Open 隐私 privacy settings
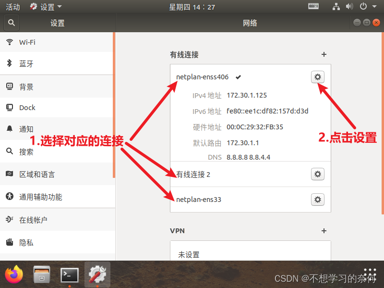Image resolution: width=384 pixels, height=288 pixels. 58,242
